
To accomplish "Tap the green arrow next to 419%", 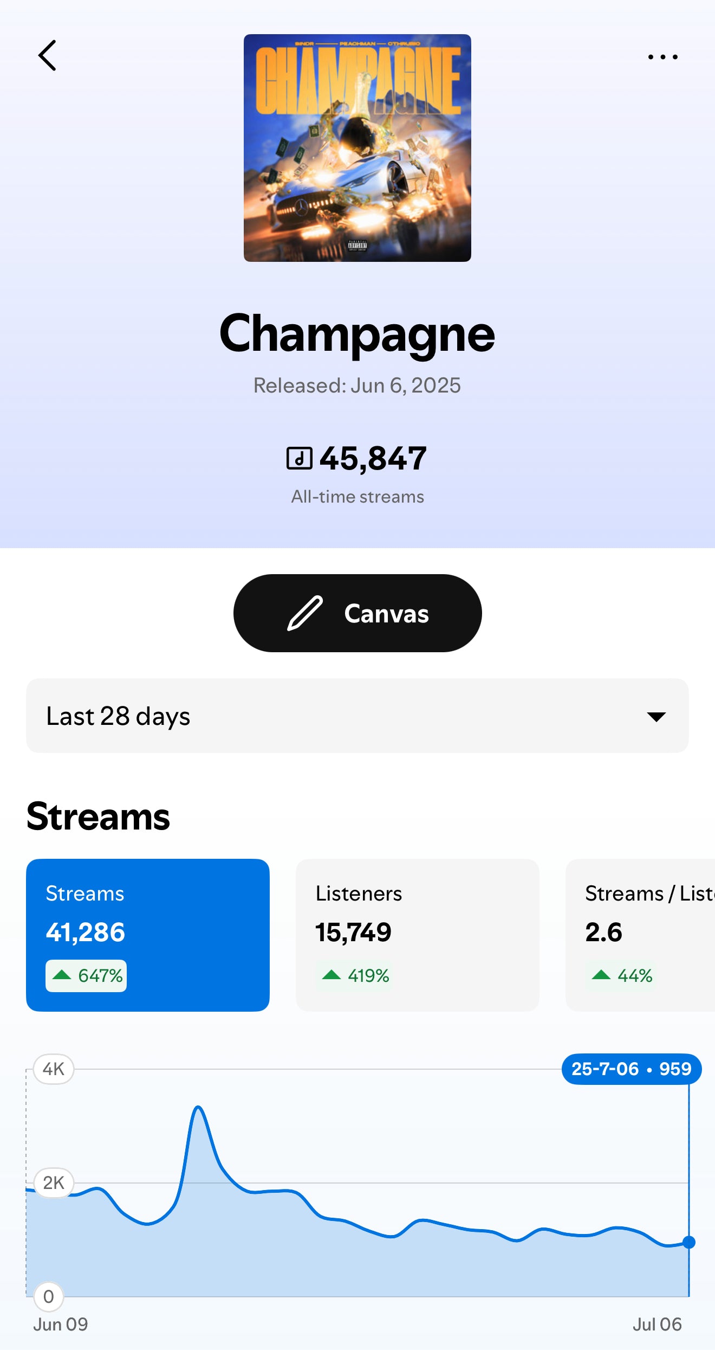I will 331,975.
